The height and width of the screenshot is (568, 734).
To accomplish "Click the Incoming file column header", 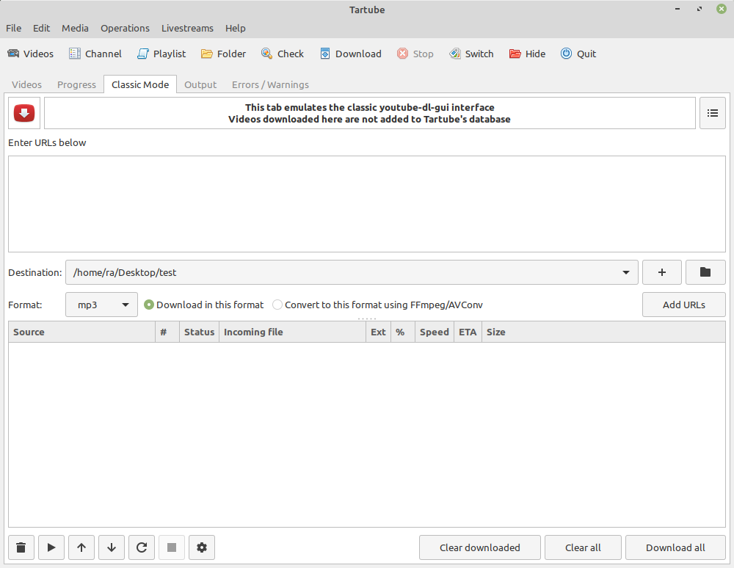I will (293, 332).
